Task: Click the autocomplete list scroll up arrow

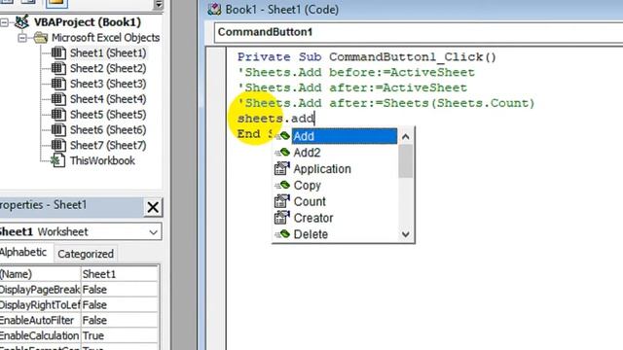Action: [x=405, y=137]
